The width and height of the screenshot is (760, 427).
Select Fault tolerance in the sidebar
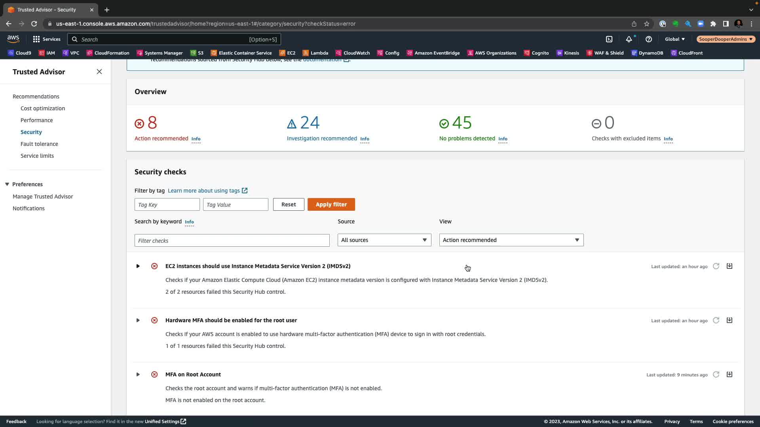click(x=39, y=144)
